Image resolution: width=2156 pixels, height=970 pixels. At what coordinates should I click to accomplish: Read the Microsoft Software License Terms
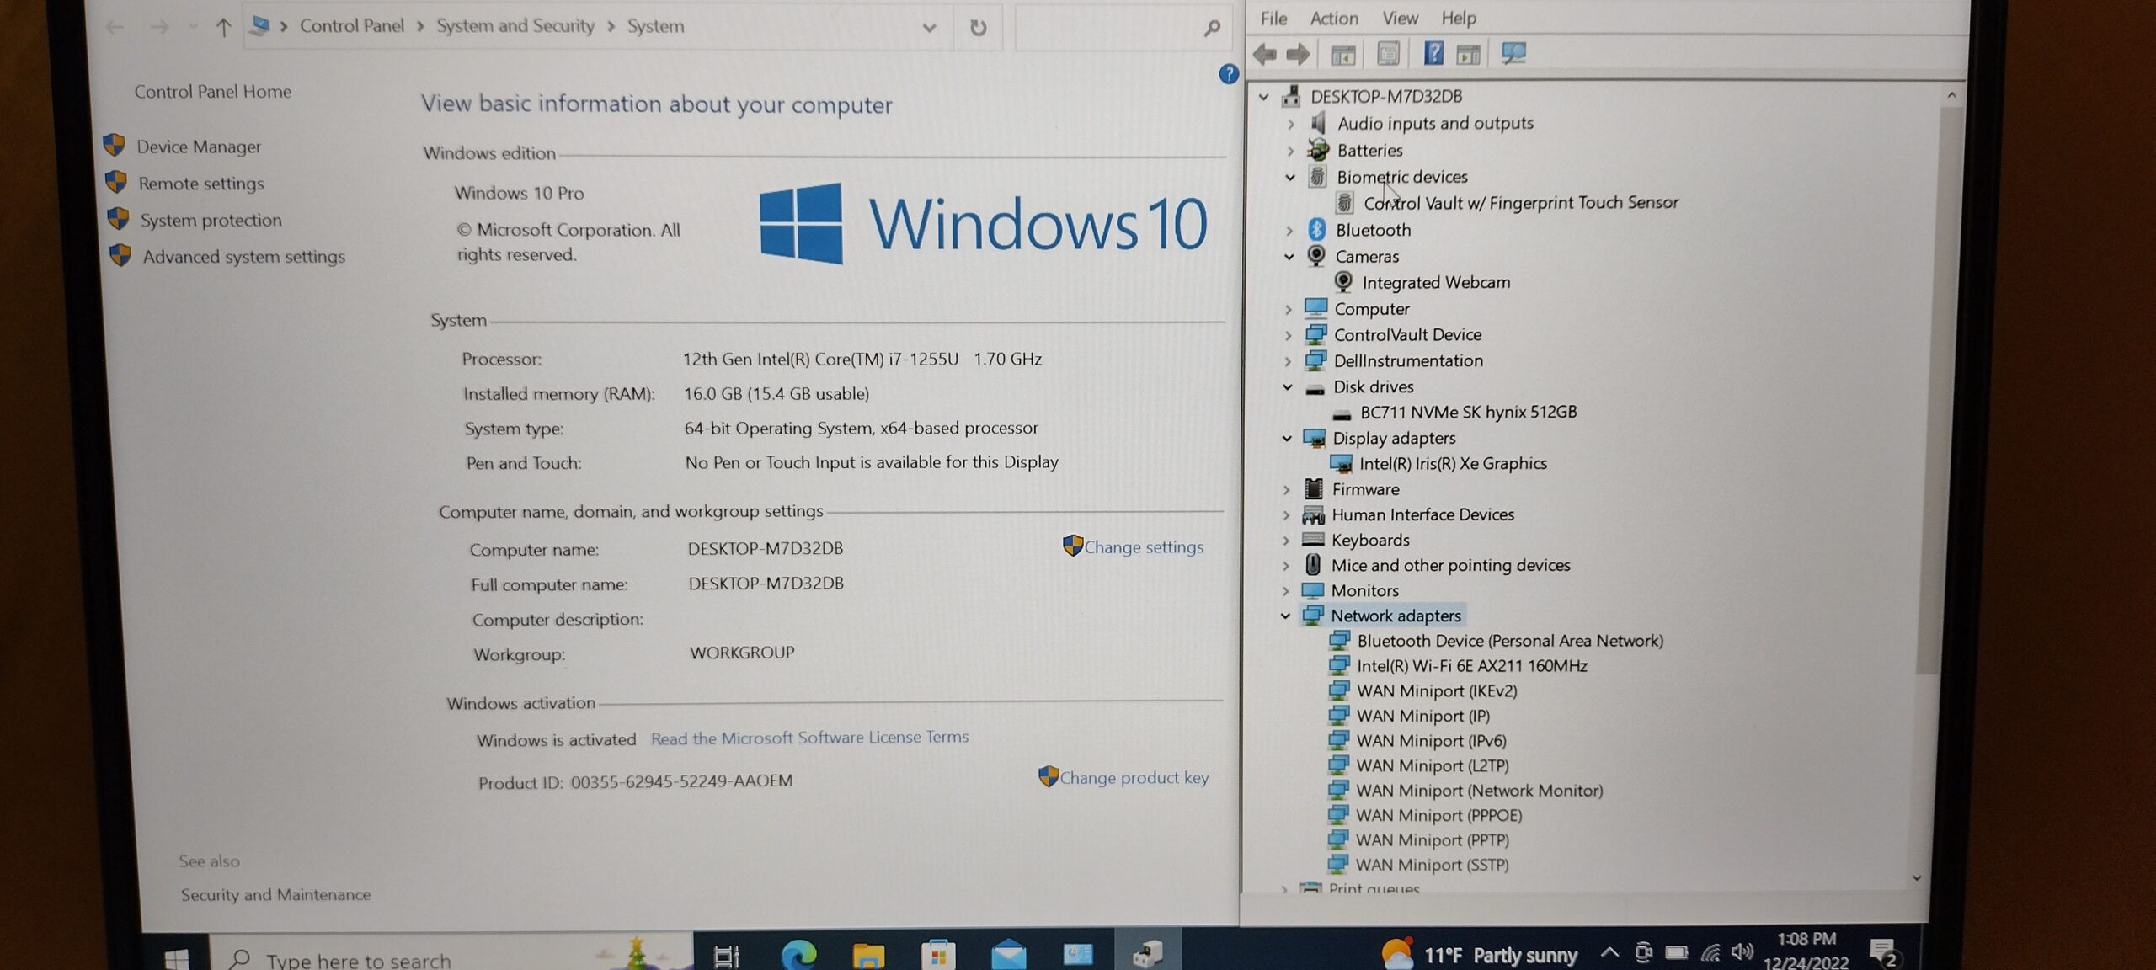(x=809, y=738)
